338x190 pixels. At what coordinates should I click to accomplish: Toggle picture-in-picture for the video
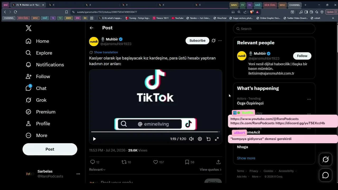pyautogui.click(x=208, y=139)
